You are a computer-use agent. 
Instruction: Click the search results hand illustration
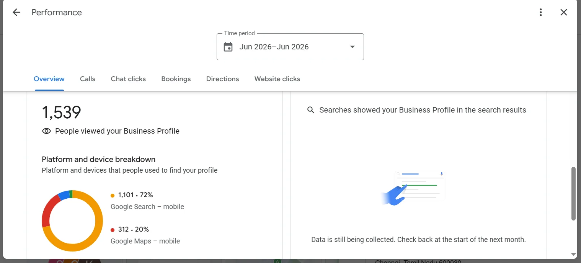pyautogui.click(x=413, y=188)
